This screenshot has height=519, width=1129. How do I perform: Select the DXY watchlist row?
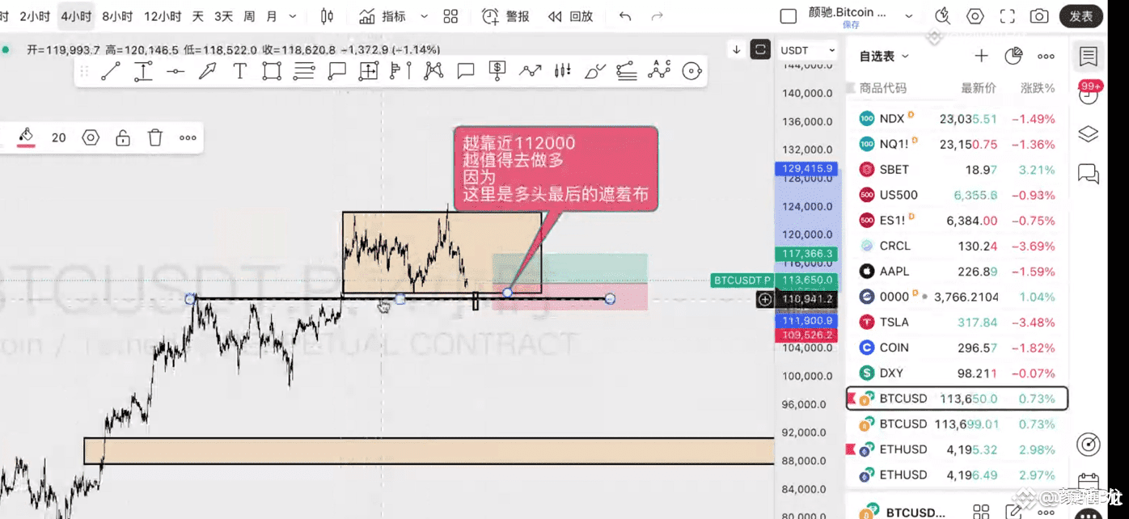(957, 373)
